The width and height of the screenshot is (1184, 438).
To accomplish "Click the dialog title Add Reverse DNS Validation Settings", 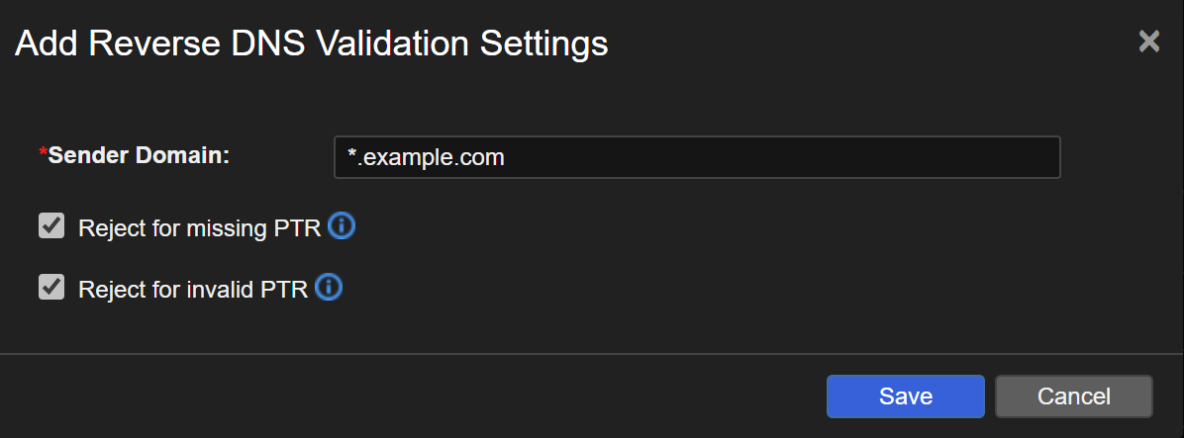I will pyautogui.click(x=311, y=44).
